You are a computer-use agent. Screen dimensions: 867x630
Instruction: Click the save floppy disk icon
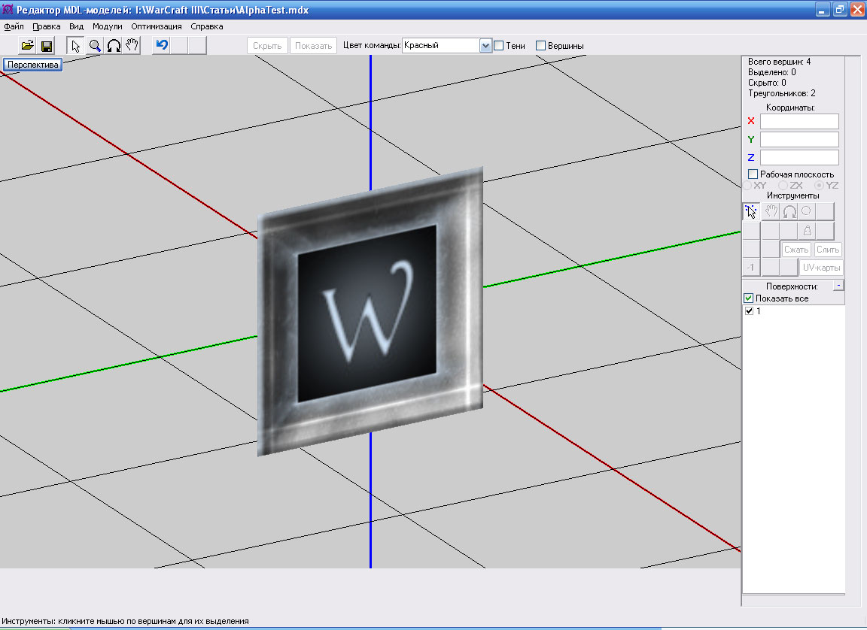point(46,46)
